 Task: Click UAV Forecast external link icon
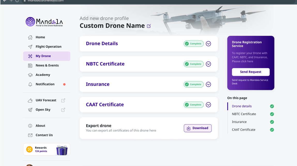63,101
